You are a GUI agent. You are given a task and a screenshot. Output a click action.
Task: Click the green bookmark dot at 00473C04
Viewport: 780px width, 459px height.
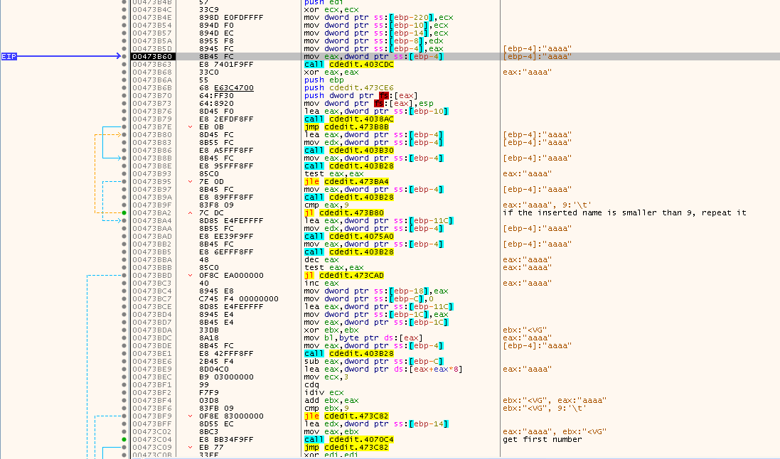point(124,439)
